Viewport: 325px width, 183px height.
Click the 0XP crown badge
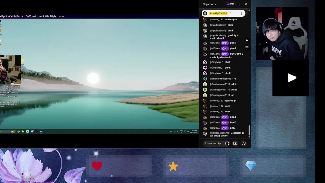(x=231, y=4)
